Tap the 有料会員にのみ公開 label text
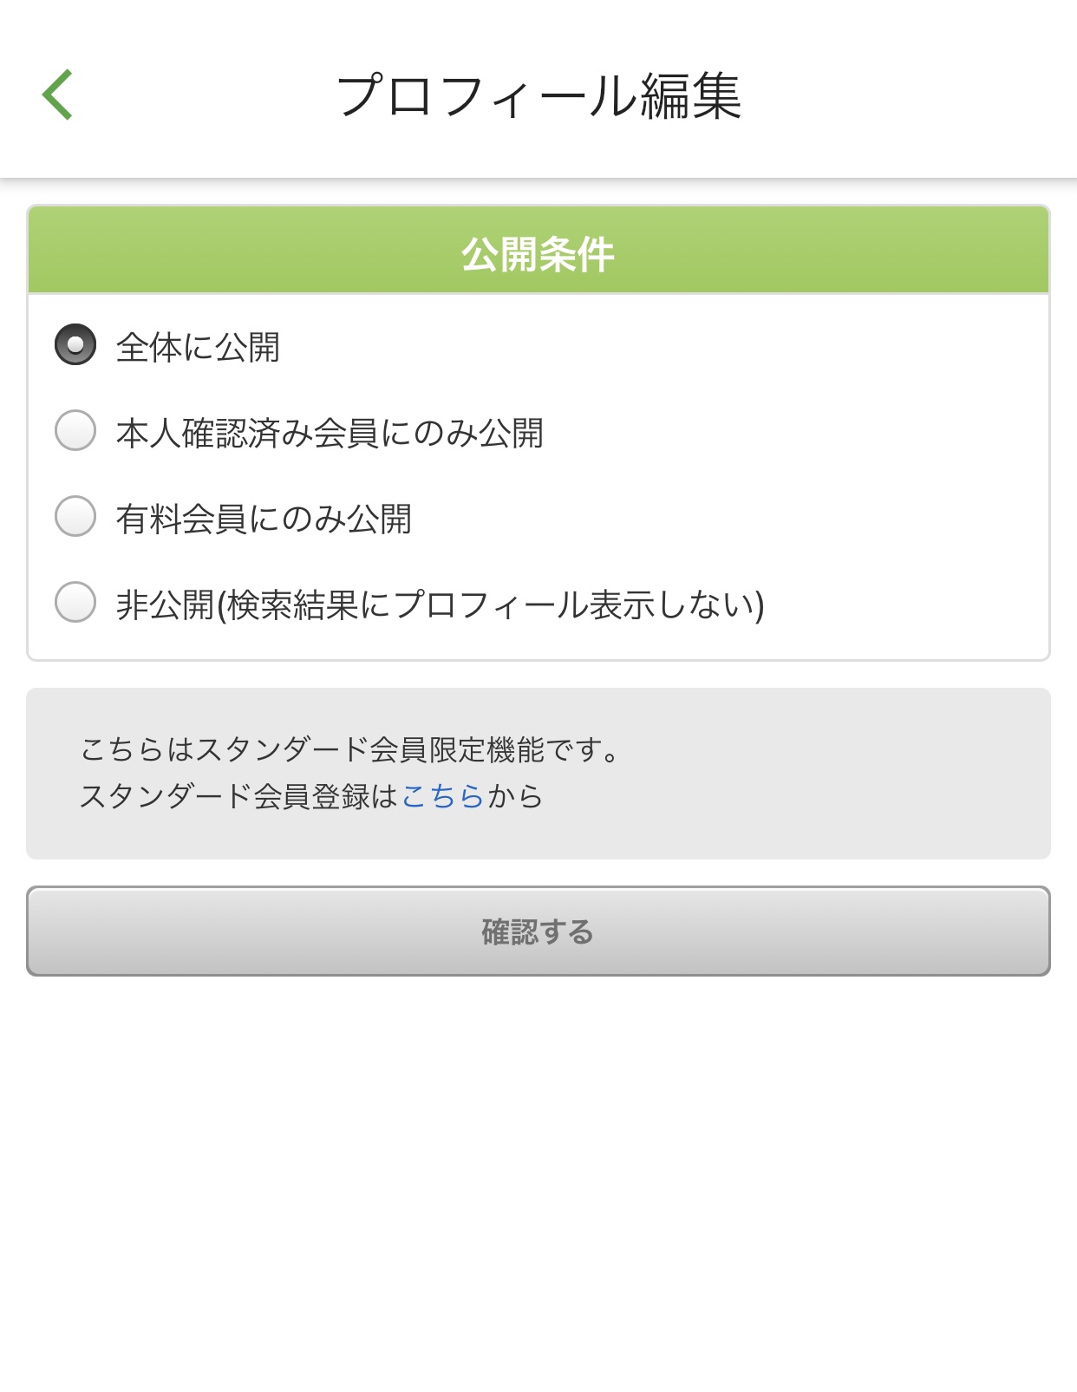The image size is (1077, 1392). 264,519
